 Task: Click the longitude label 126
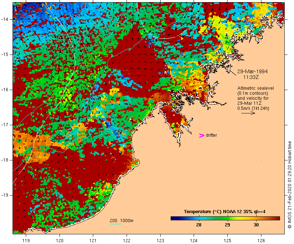tap(261, 241)
